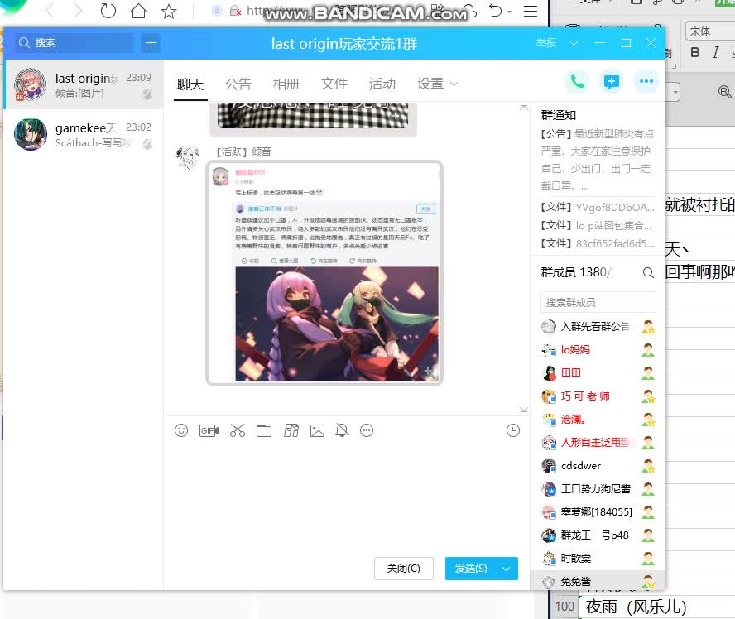Image resolution: width=735 pixels, height=619 pixels.
Task: Select member 田田
Action: 598,373
